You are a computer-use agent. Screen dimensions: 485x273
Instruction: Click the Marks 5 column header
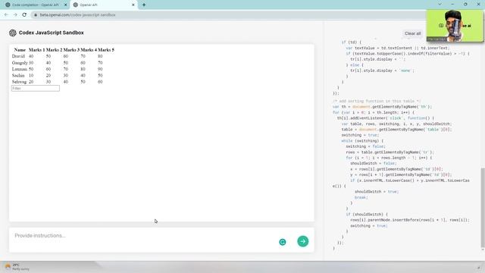pos(106,50)
